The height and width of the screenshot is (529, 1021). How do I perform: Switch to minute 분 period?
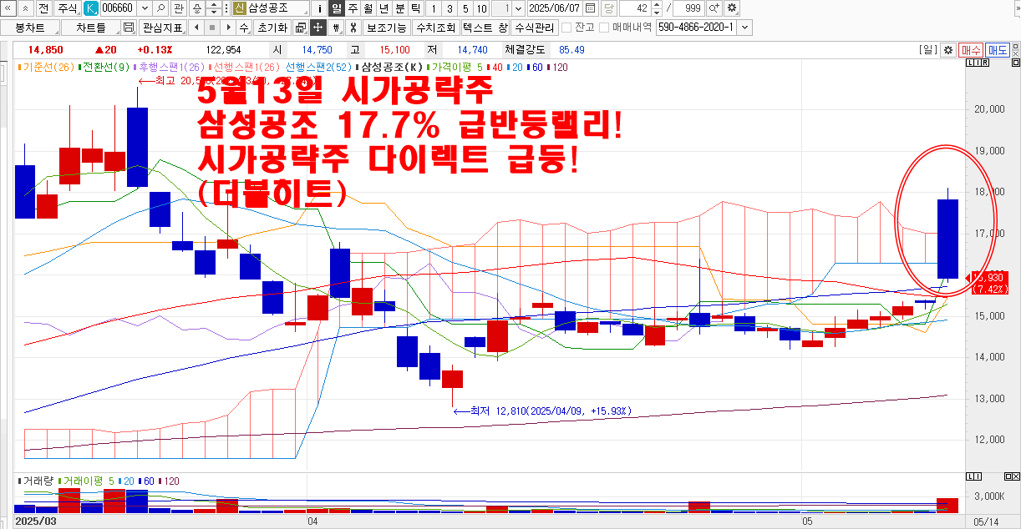click(400, 8)
